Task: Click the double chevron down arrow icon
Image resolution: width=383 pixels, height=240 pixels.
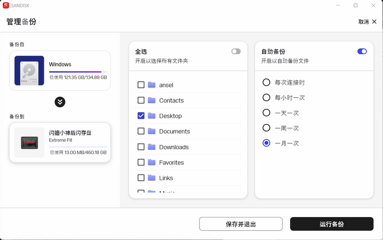Action: click(60, 102)
